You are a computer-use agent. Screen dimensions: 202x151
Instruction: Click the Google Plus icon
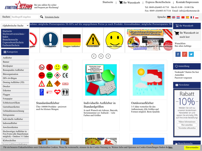click(x=185, y=54)
